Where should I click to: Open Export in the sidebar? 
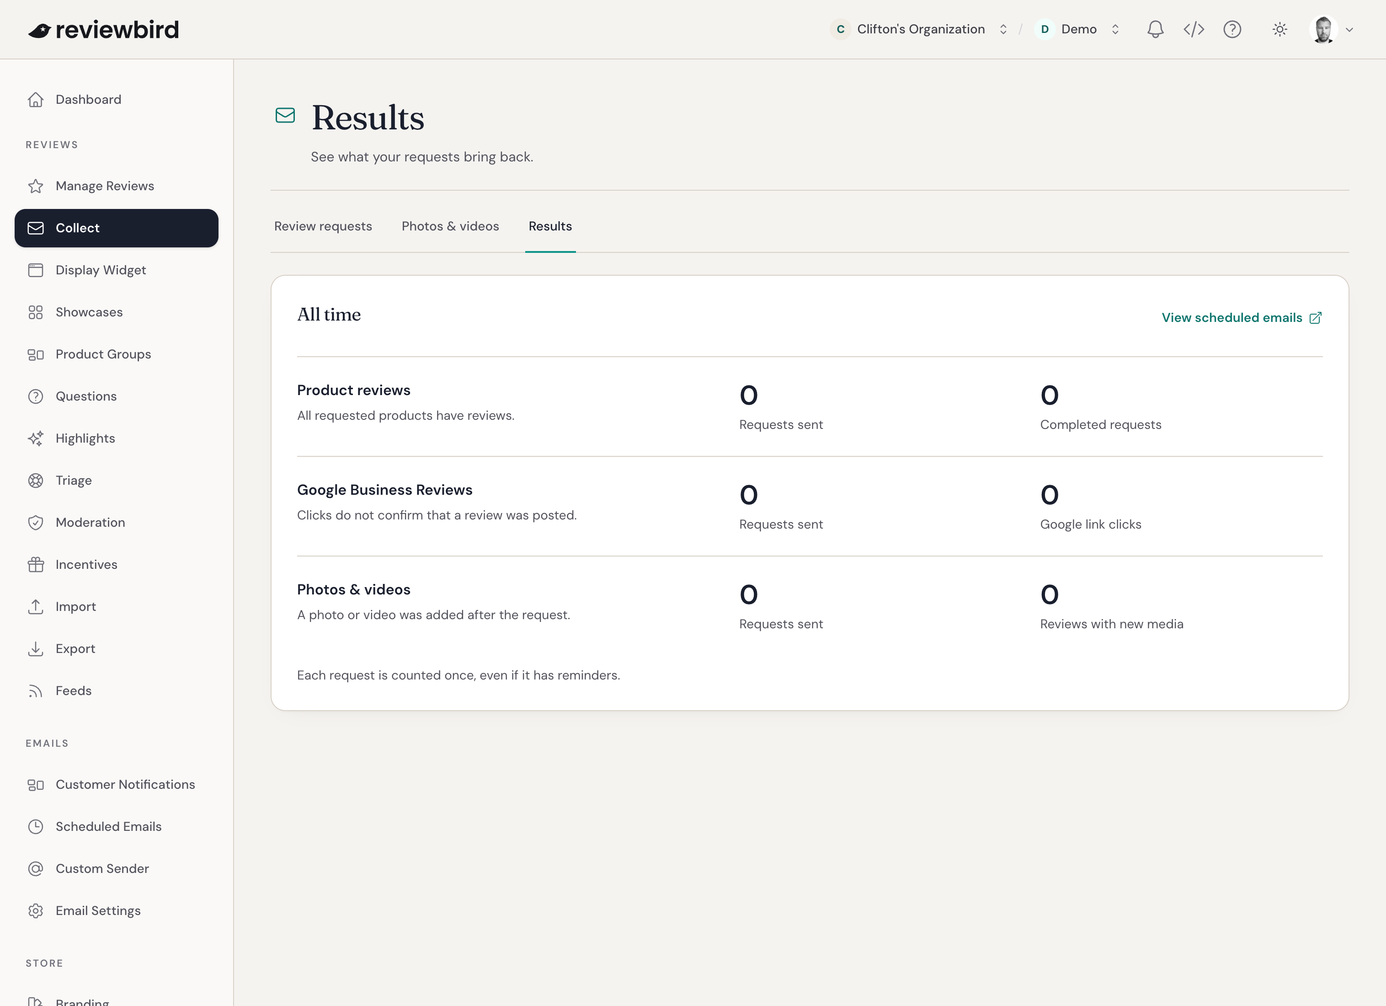point(116,649)
